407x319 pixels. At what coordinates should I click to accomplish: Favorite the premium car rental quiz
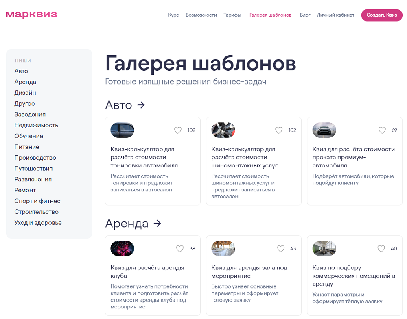pyautogui.click(x=382, y=130)
